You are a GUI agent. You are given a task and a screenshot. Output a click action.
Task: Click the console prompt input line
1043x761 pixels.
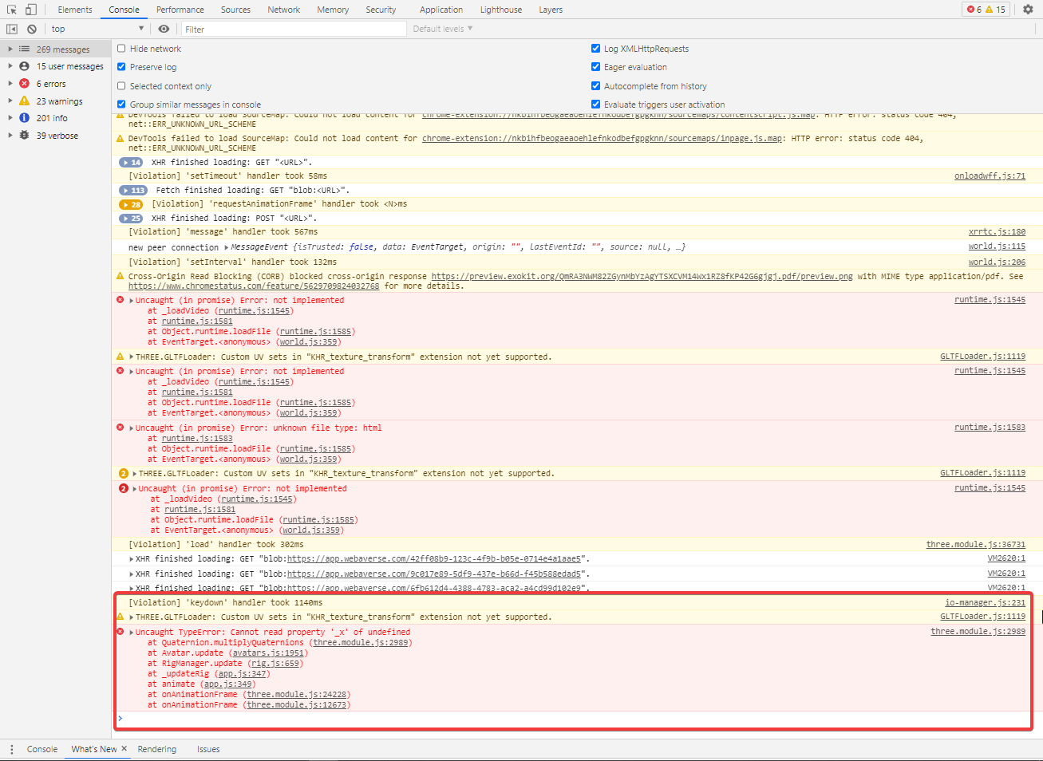[319, 718]
